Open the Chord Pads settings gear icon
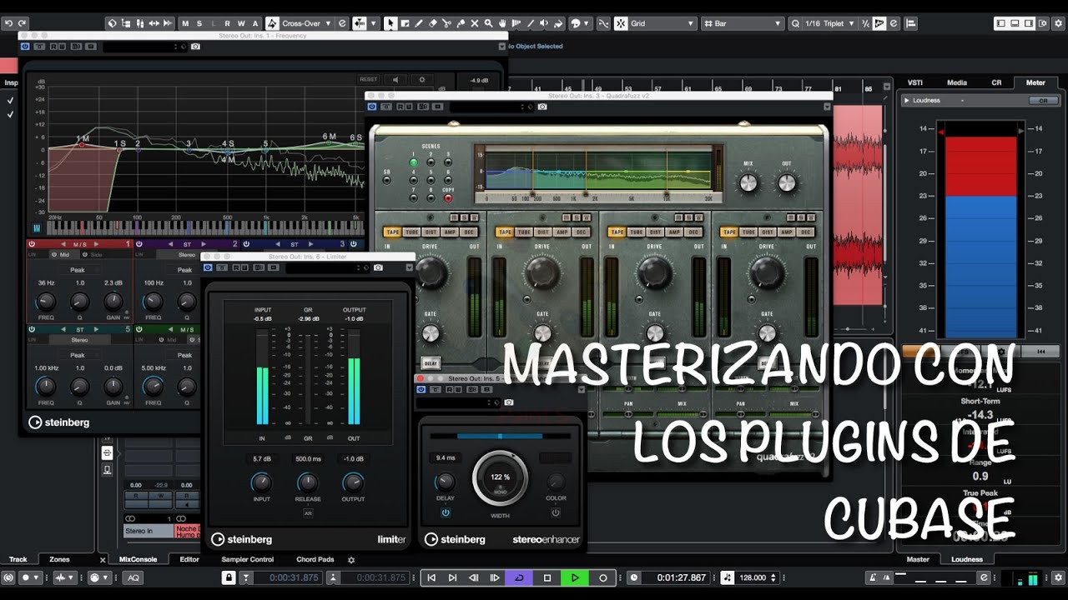1068x600 pixels. (351, 560)
